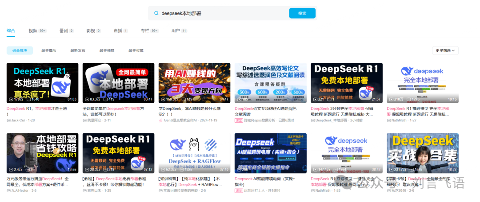
Task: Open the 本地部署 真杀疯了 video thumbnail
Action: 42,83
